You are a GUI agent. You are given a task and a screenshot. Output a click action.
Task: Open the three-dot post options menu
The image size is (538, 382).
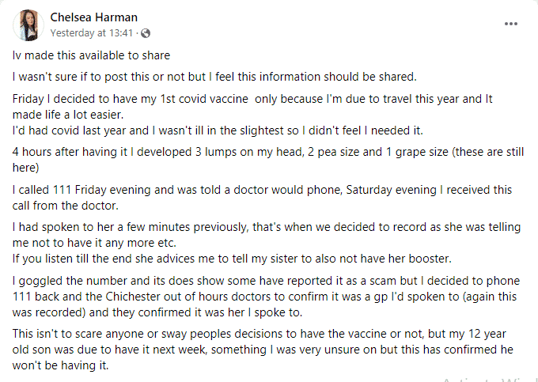(x=510, y=24)
